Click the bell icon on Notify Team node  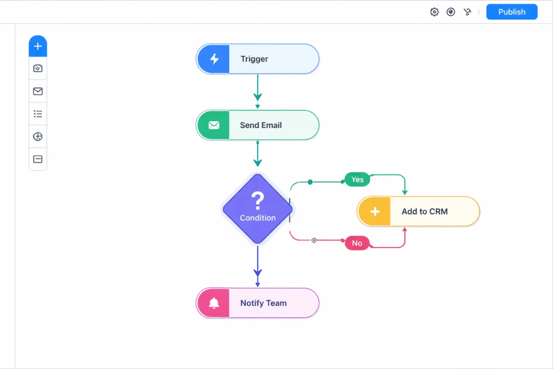pos(213,303)
